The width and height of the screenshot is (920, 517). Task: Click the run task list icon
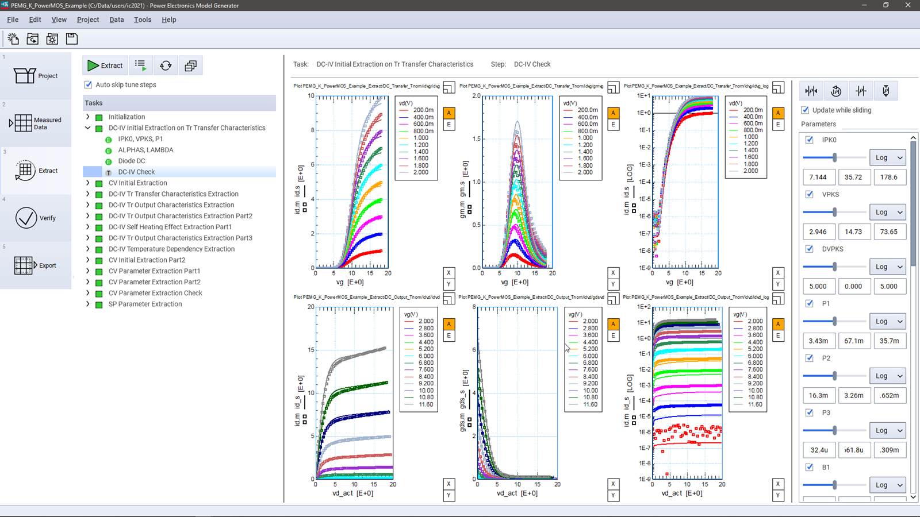pyautogui.click(x=140, y=65)
